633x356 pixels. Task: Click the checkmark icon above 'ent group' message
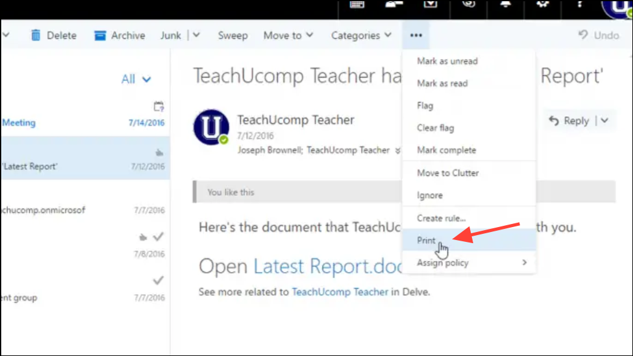pos(158,280)
